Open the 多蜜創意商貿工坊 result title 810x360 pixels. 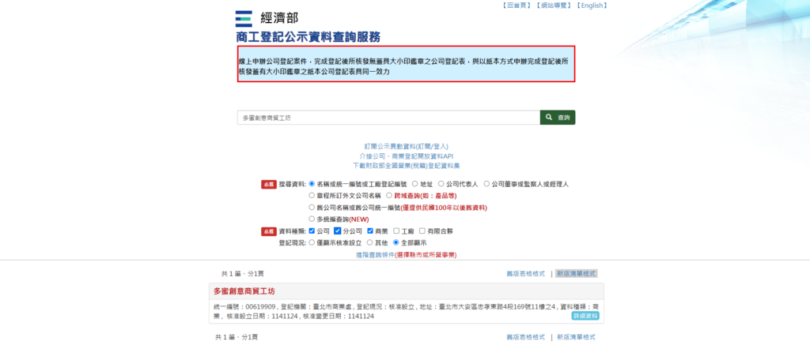pyautogui.click(x=244, y=291)
